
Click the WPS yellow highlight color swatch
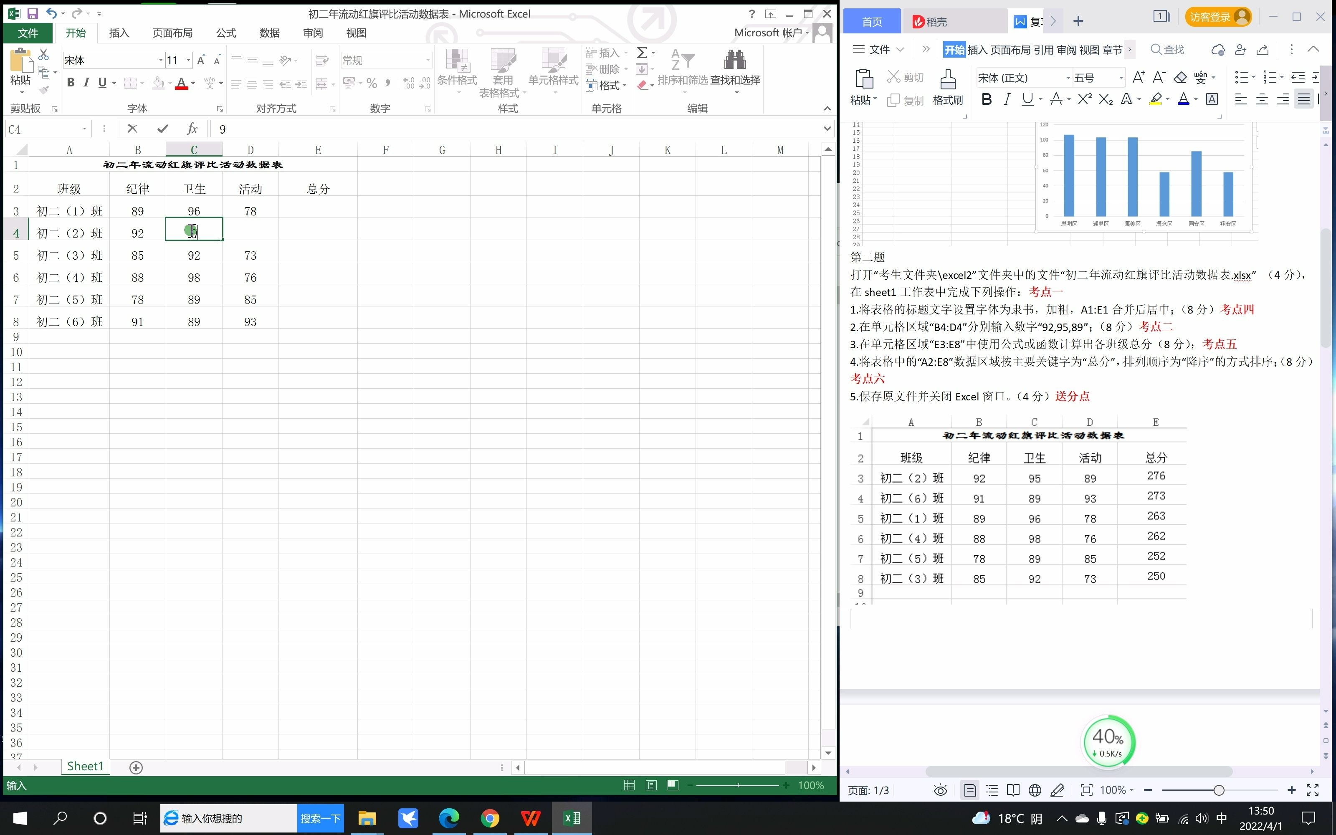[1155, 99]
